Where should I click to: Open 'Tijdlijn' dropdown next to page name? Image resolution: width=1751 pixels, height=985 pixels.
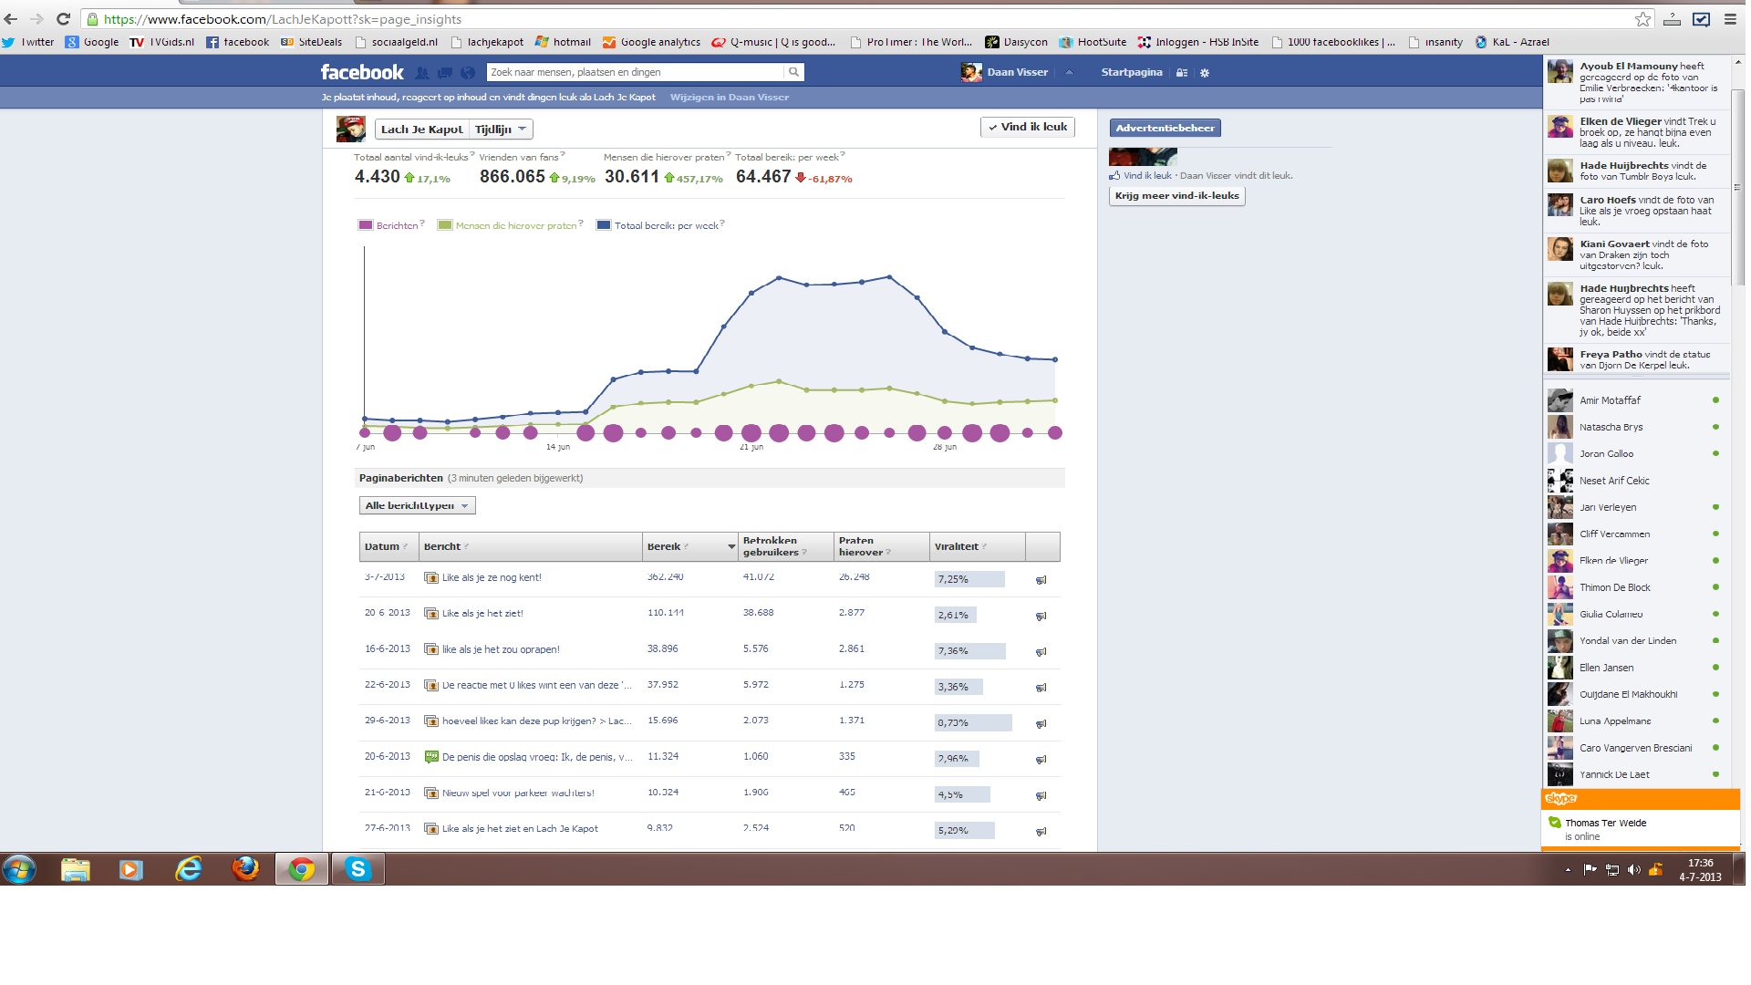click(501, 130)
